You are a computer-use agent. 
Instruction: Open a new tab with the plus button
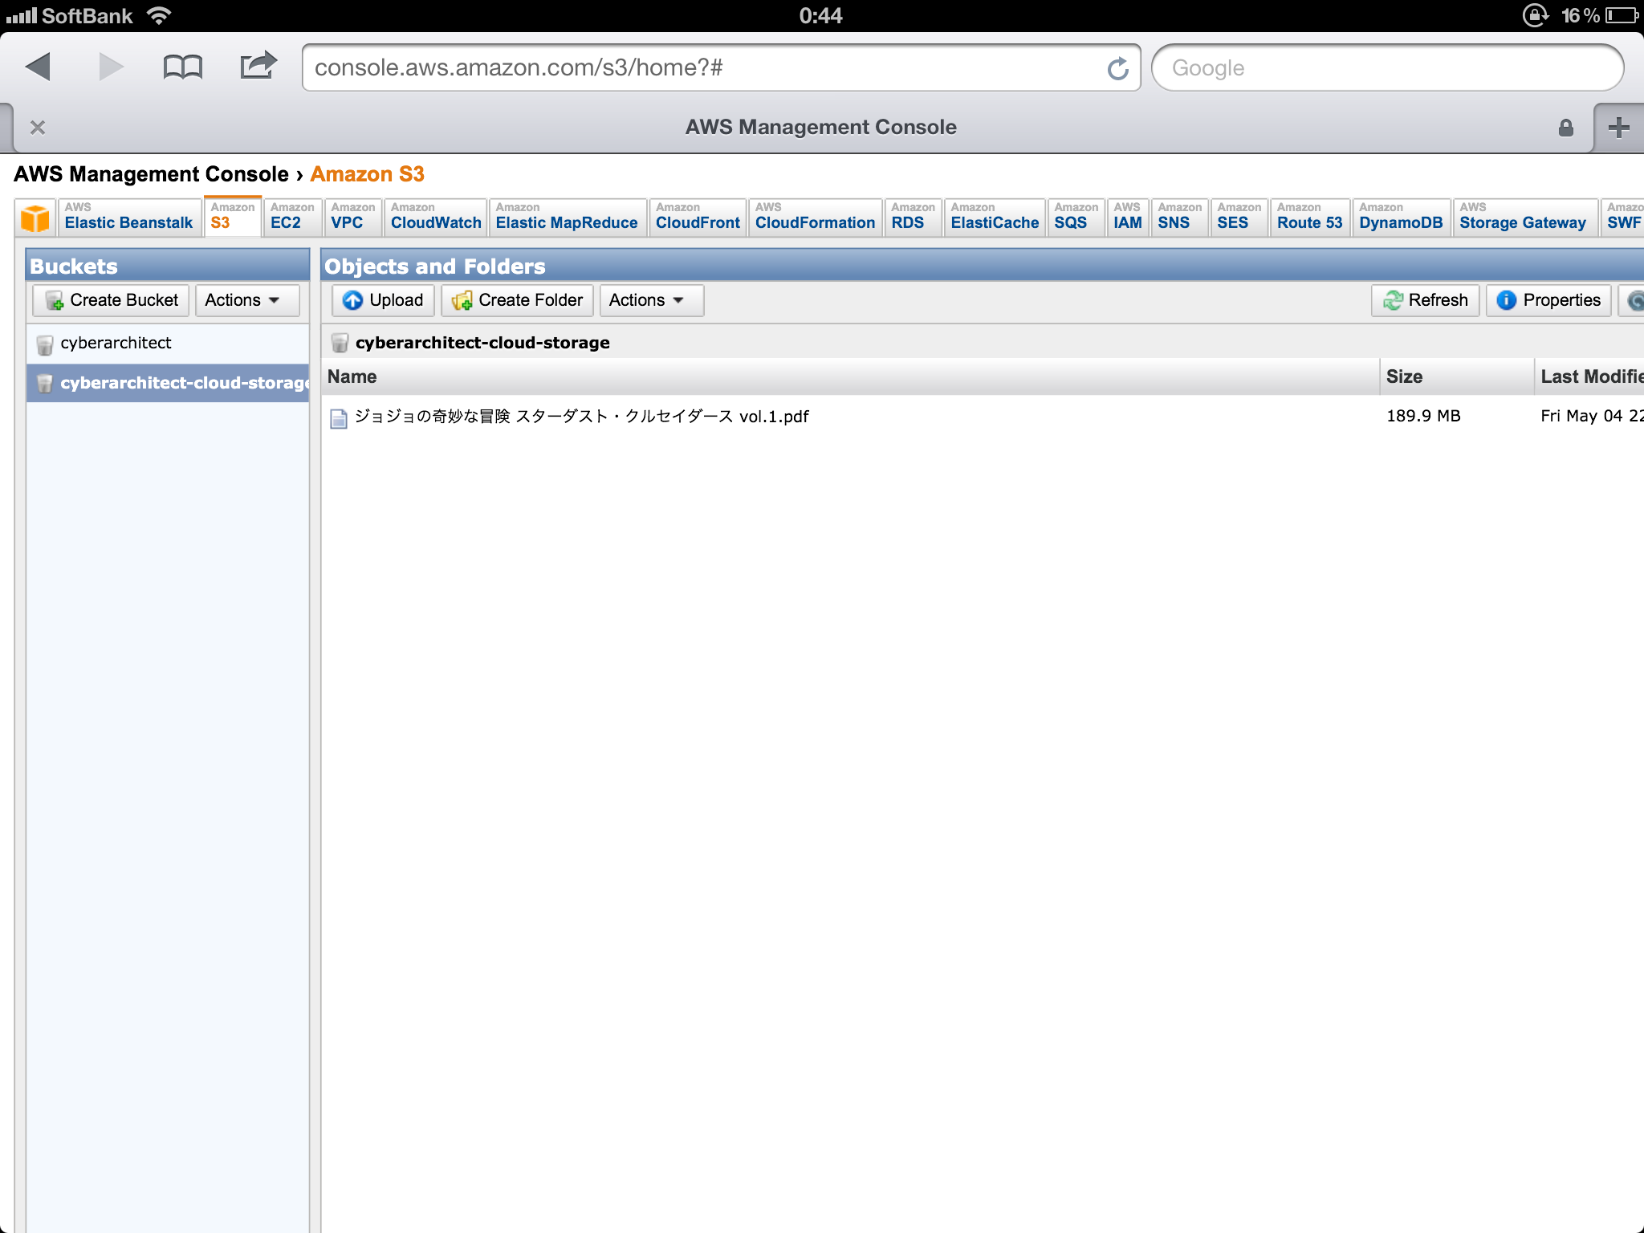[x=1619, y=128]
